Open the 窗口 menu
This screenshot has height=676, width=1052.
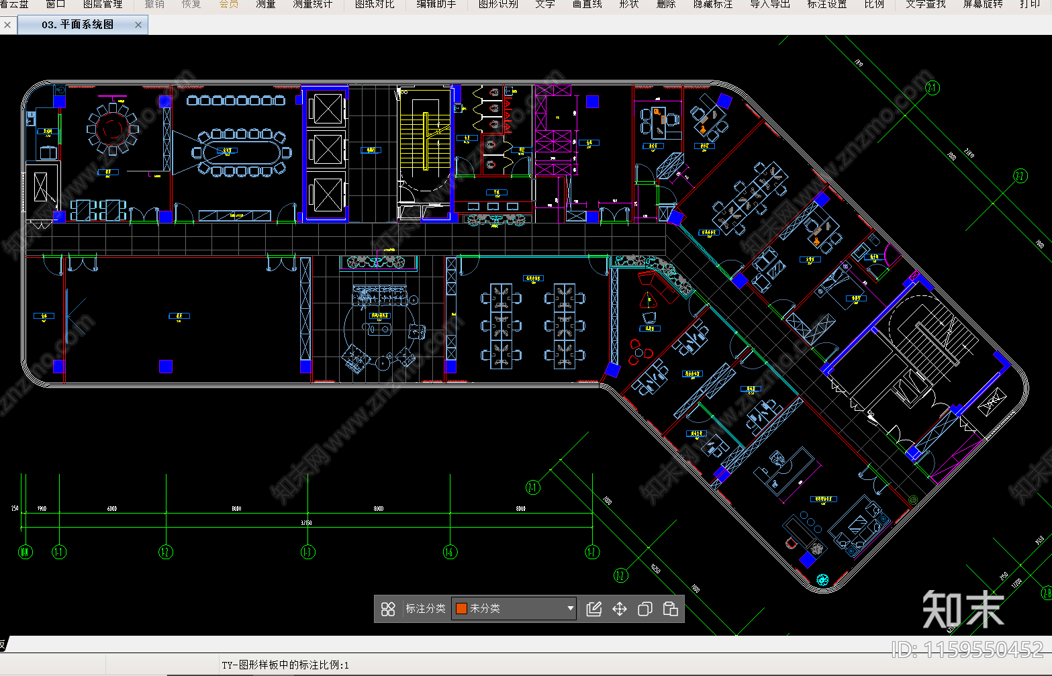coord(56,4)
